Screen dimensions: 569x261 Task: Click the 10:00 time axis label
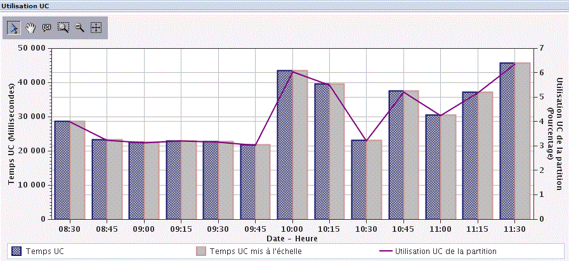tap(292, 230)
